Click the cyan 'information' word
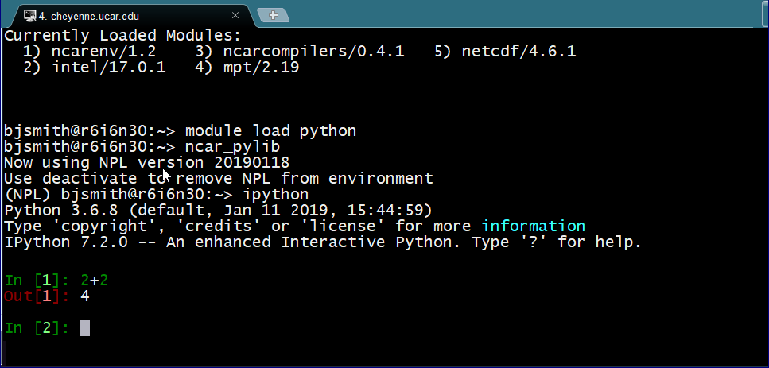This screenshot has height=368, width=769. pos(533,227)
